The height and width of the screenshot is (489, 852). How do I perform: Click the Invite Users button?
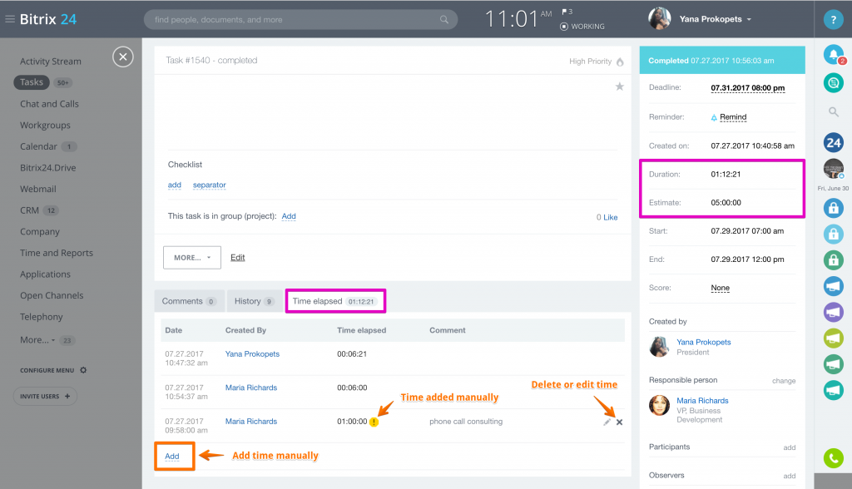click(45, 396)
